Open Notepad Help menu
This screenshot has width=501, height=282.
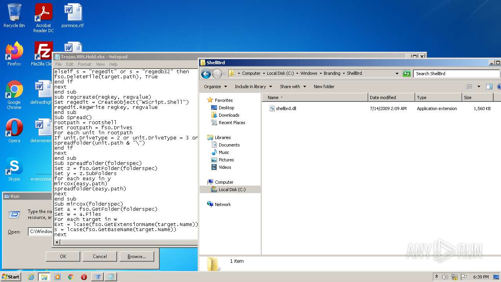tap(114, 64)
